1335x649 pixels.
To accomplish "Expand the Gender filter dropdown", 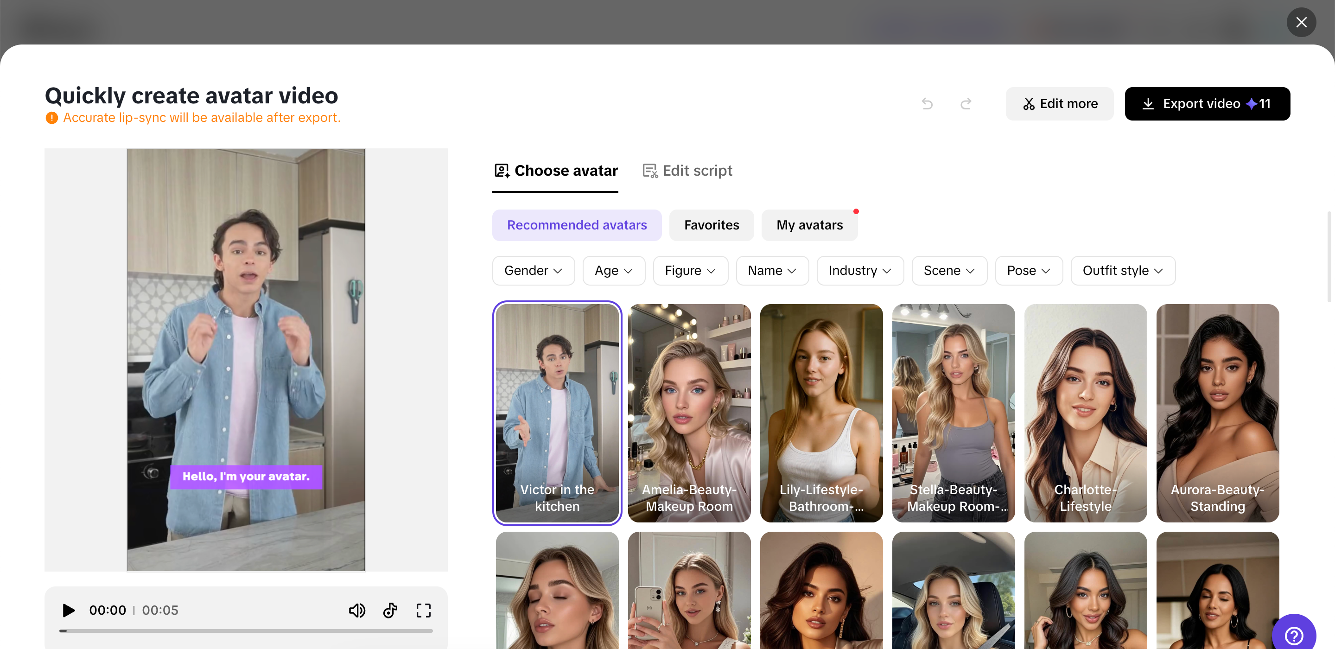I will pos(533,271).
